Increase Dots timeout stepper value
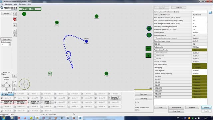213x120 pixels. pos(10,44)
